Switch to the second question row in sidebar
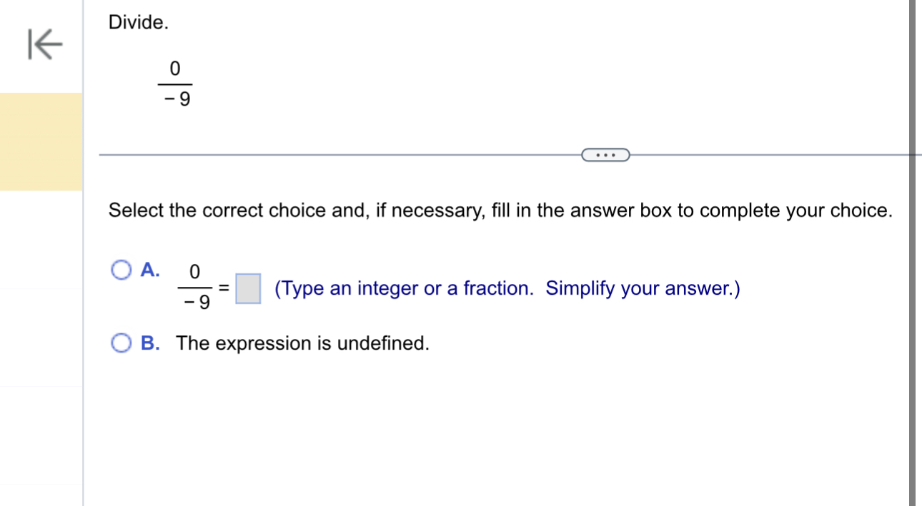 pyautogui.click(x=41, y=241)
